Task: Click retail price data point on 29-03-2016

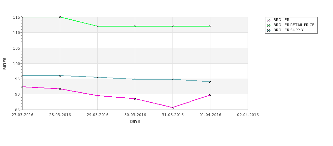Action: [97, 26]
